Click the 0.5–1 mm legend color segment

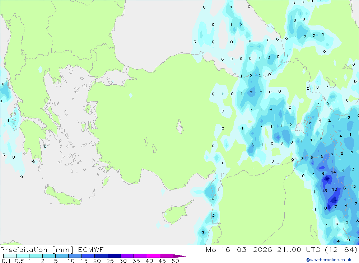tap(23, 256)
